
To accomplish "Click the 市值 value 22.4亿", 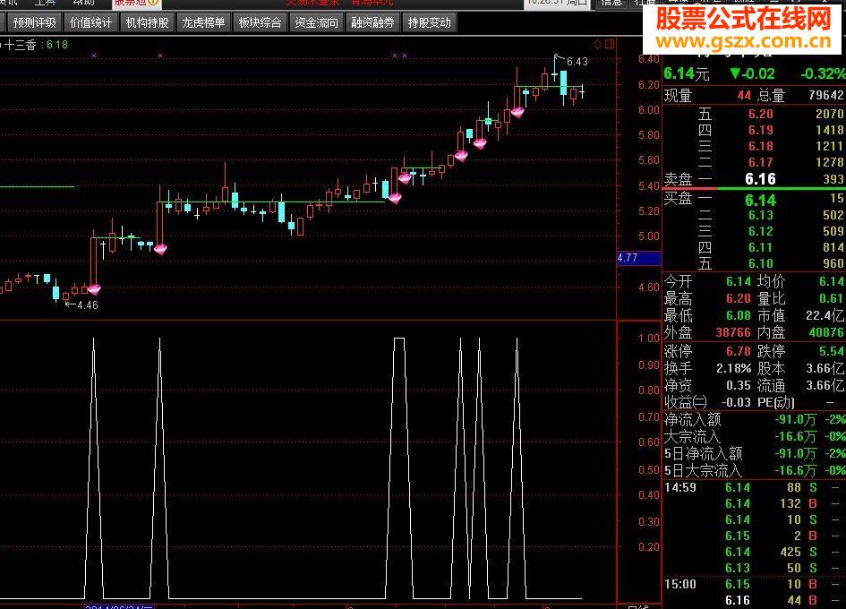I will [825, 316].
